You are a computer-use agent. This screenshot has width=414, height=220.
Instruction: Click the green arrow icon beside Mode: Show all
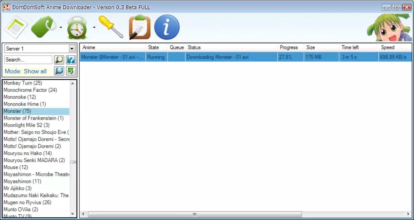click(x=71, y=71)
